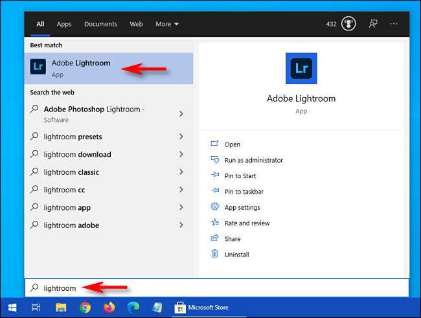Click the Task View taskbar icon
The height and width of the screenshot is (318, 421).
[36, 307]
